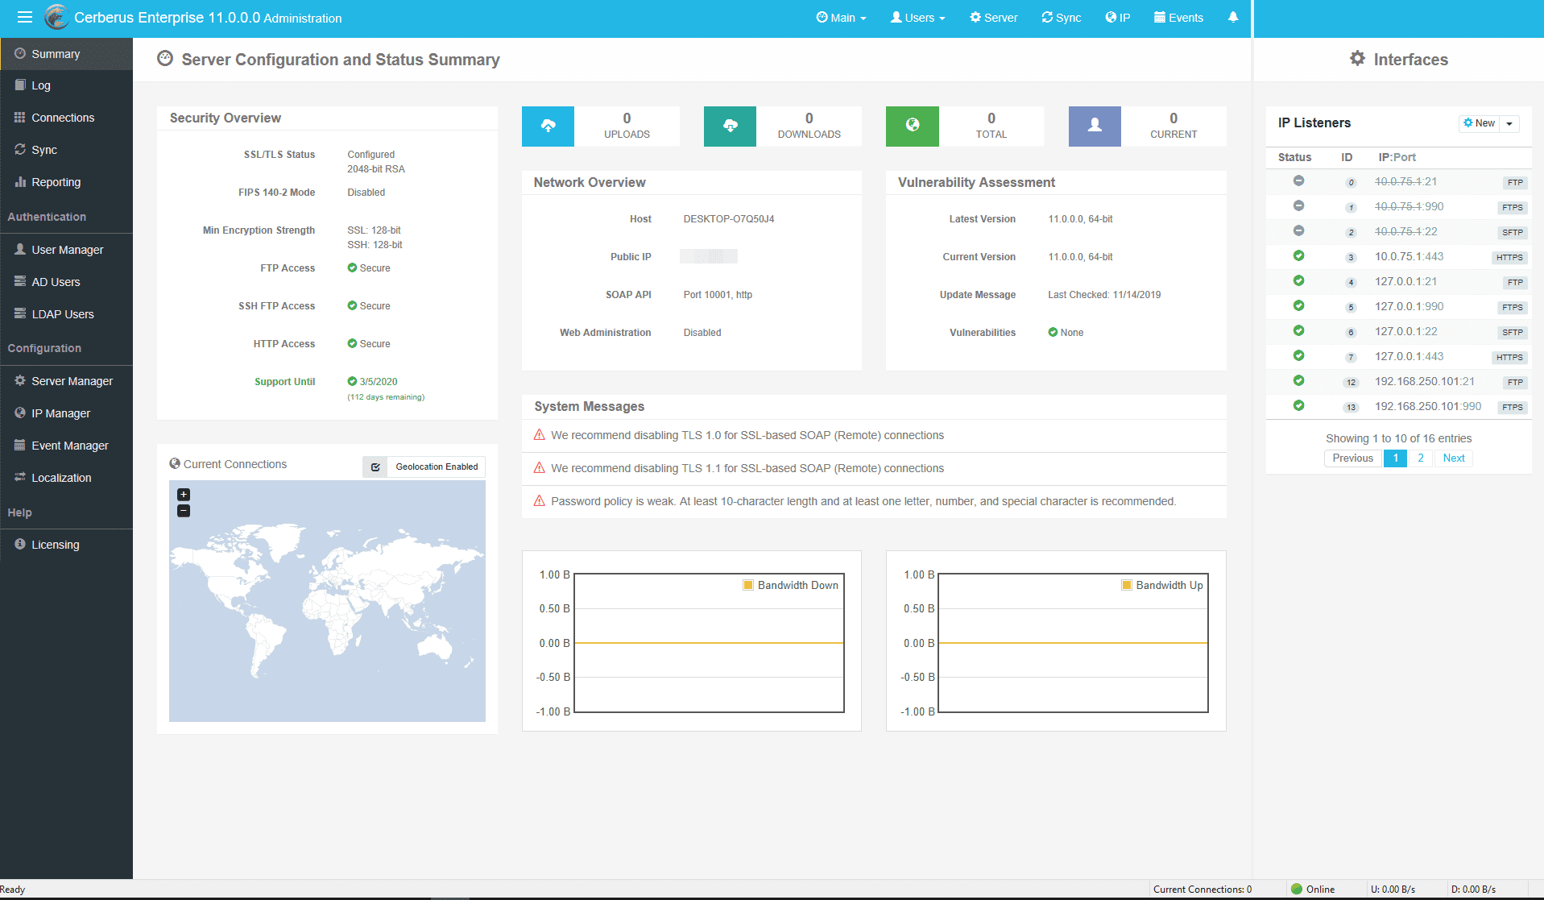1544x900 pixels.
Task: Go to Log in the sidebar
Action: click(x=66, y=85)
